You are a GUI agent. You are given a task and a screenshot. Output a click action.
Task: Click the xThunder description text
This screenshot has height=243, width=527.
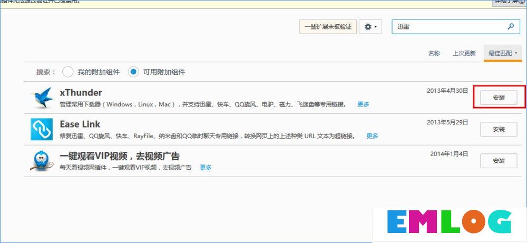tap(203, 104)
